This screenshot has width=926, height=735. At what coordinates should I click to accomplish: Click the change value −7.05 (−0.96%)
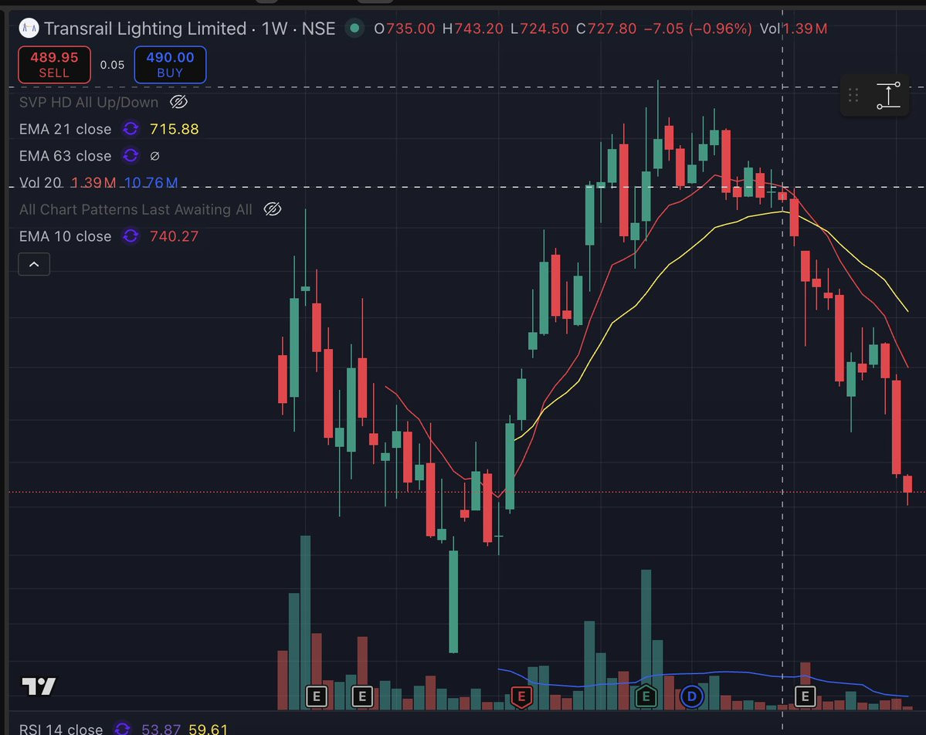pyautogui.click(x=697, y=29)
